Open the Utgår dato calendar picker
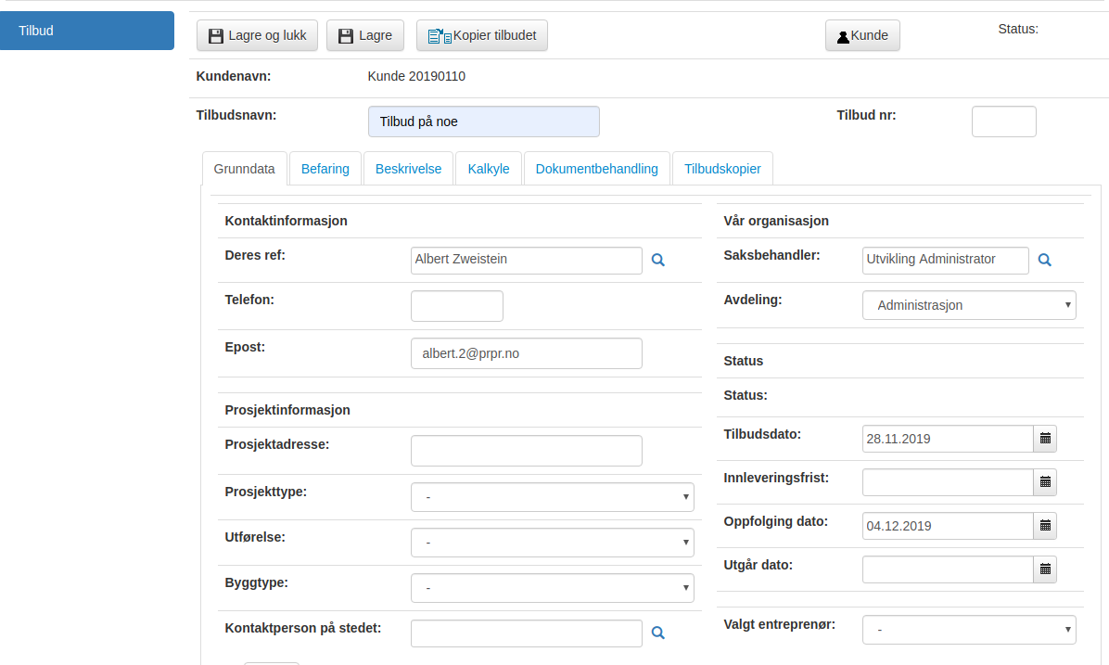The width and height of the screenshot is (1109, 665). pyautogui.click(x=1045, y=569)
